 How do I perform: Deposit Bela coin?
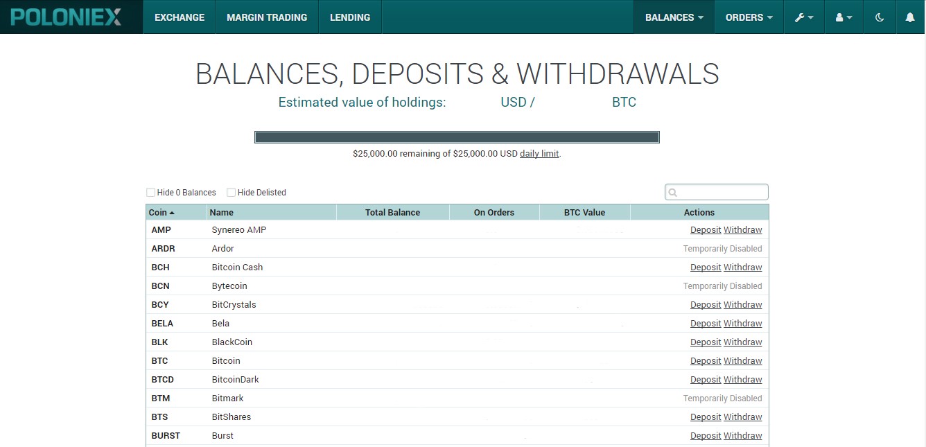[706, 324]
